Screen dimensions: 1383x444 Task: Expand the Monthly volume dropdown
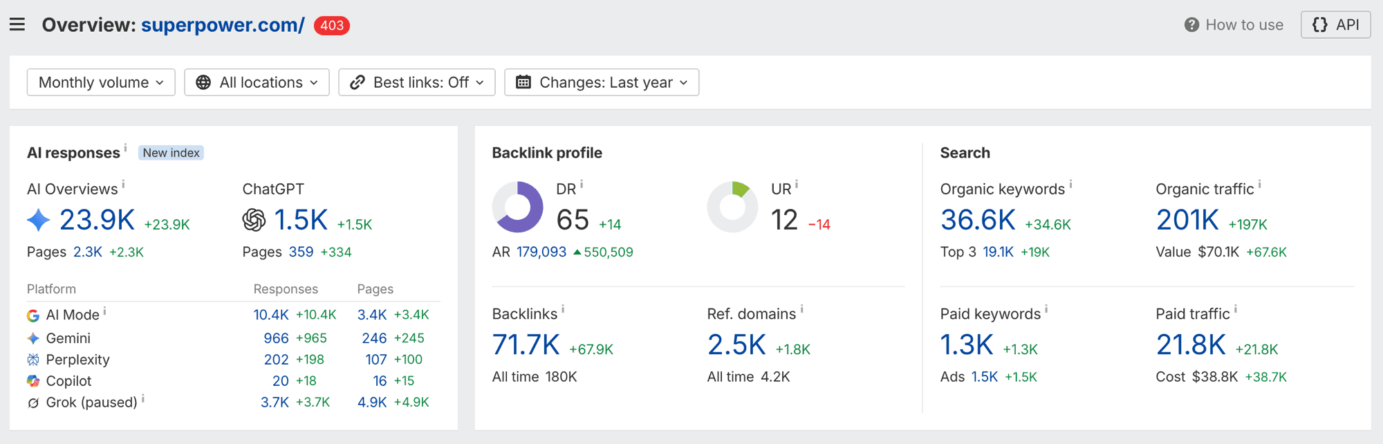tap(101, 82)
